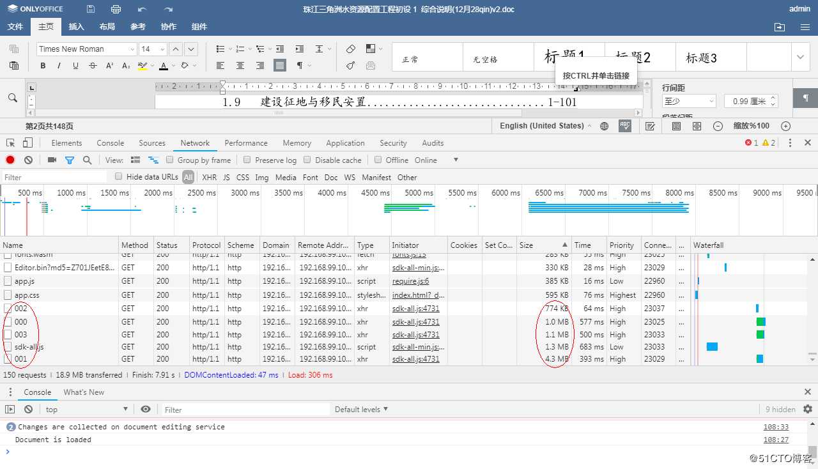
Task: Decrease paragraph indent
Action: 280,49
